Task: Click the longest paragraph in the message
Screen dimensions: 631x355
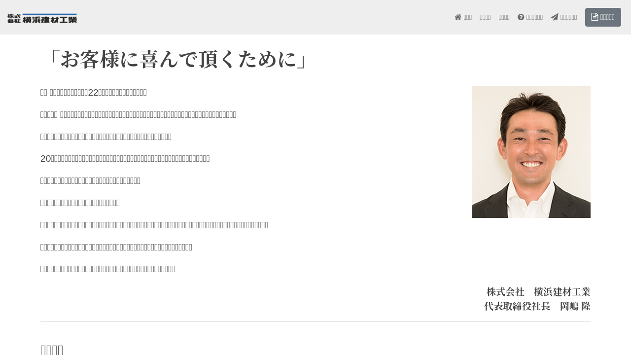Action: (154, 225)
